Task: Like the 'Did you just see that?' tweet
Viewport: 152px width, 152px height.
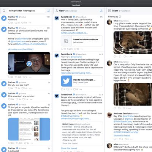Action: 22,88
